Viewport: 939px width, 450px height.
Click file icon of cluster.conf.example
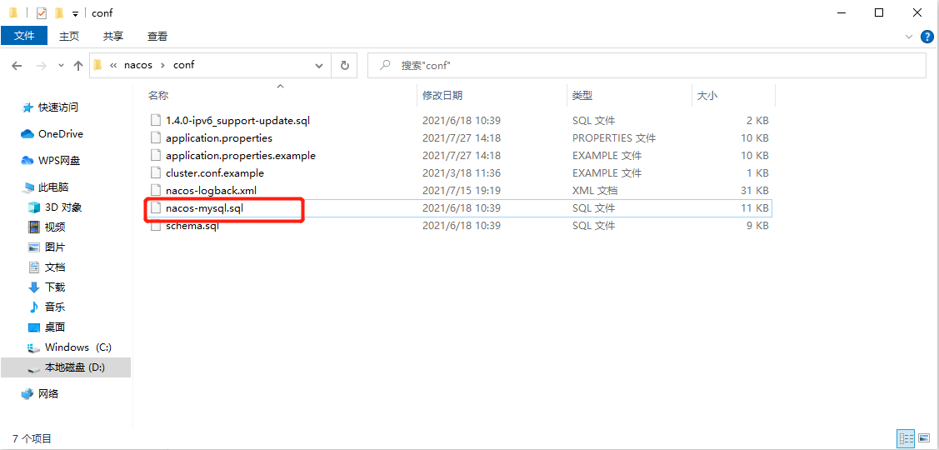(x=156, y=173)
